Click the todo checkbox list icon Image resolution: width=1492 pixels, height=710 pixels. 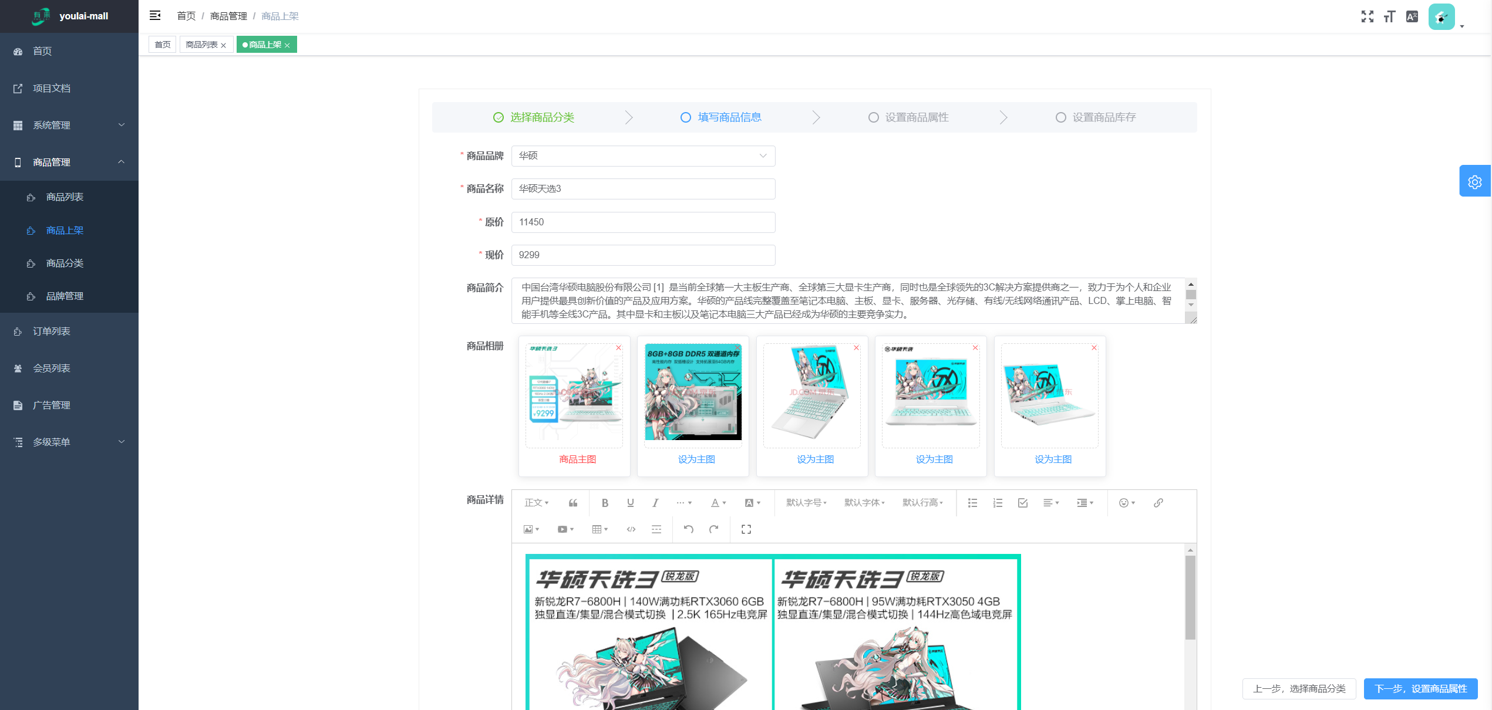click(x=1023, y=503)
